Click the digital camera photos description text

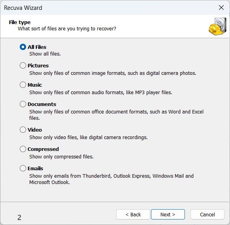coord(113,73)
